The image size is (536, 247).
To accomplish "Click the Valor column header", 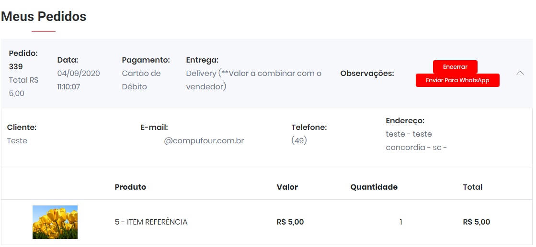I will click(x=287, y=187).
